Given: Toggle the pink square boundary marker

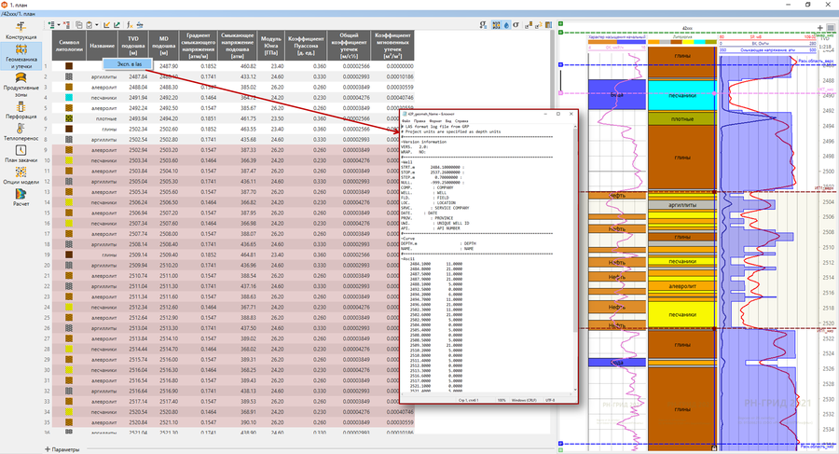Looking at the screenshot, I should 560,93.
